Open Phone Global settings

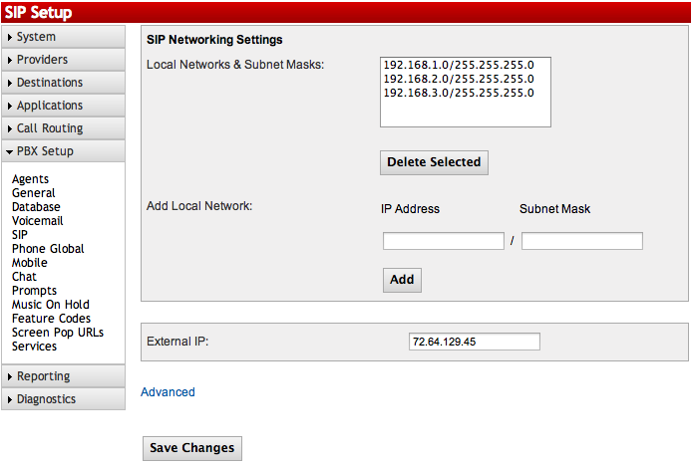48,249
